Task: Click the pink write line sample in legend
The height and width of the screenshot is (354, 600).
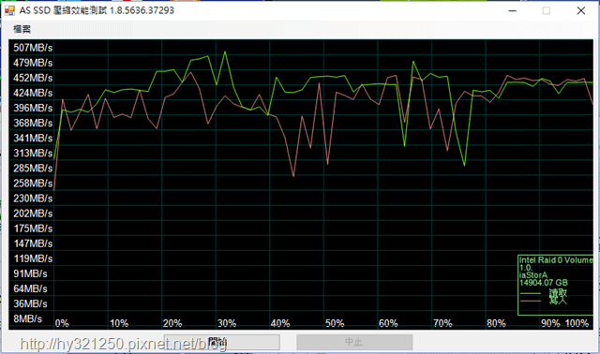Action: point(531,301)
